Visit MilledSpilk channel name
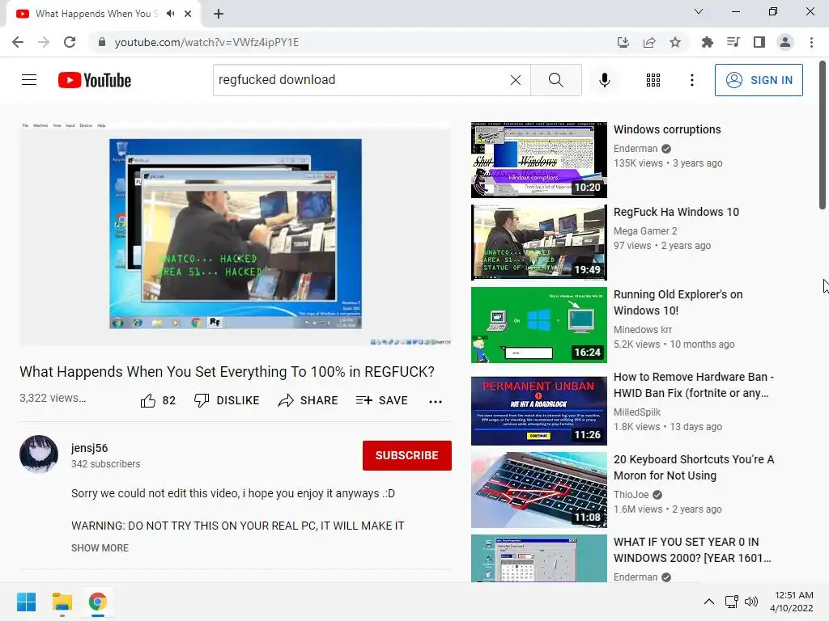This screenshot has height=621, width=829. (637, 412)
